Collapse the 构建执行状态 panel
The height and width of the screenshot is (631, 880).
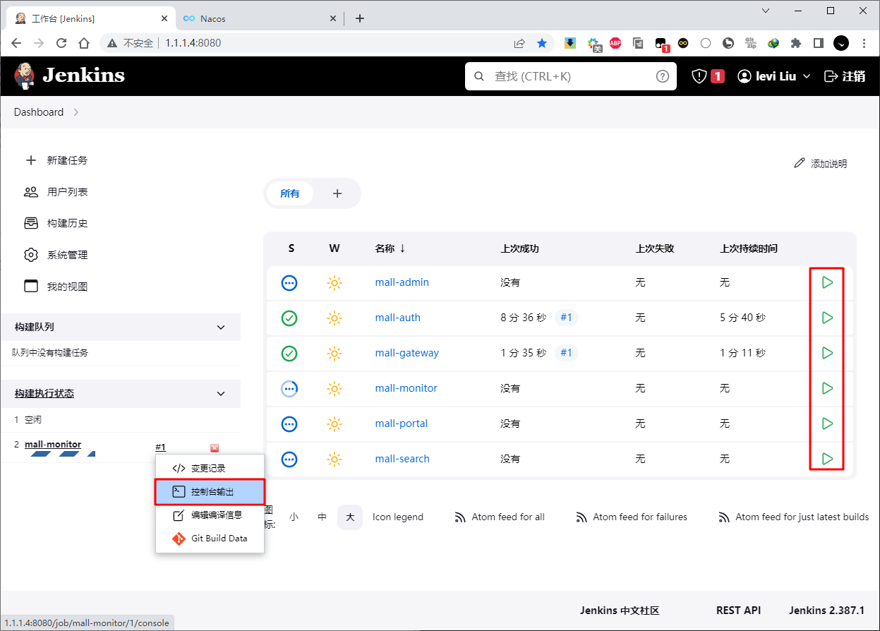tap(221, 394)
